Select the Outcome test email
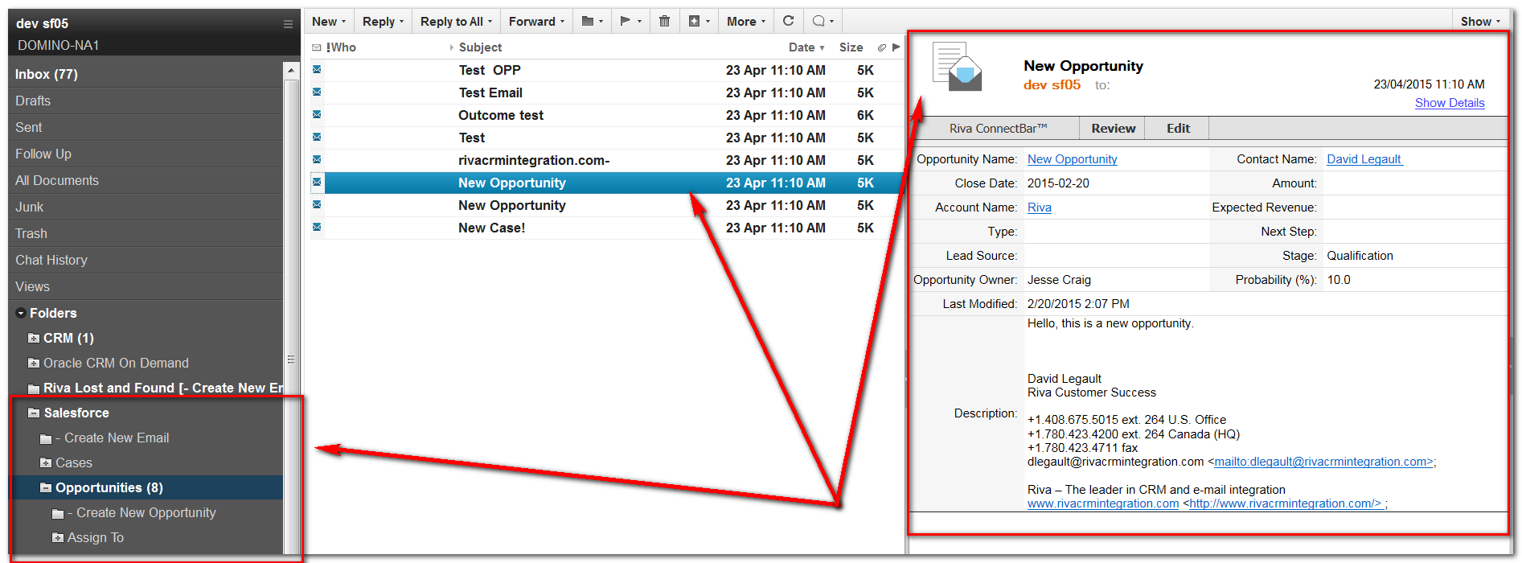 point(607,115)
